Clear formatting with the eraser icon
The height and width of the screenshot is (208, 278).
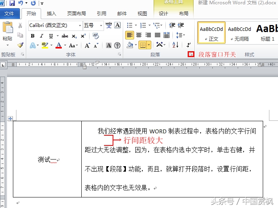(x=96, y=36)
